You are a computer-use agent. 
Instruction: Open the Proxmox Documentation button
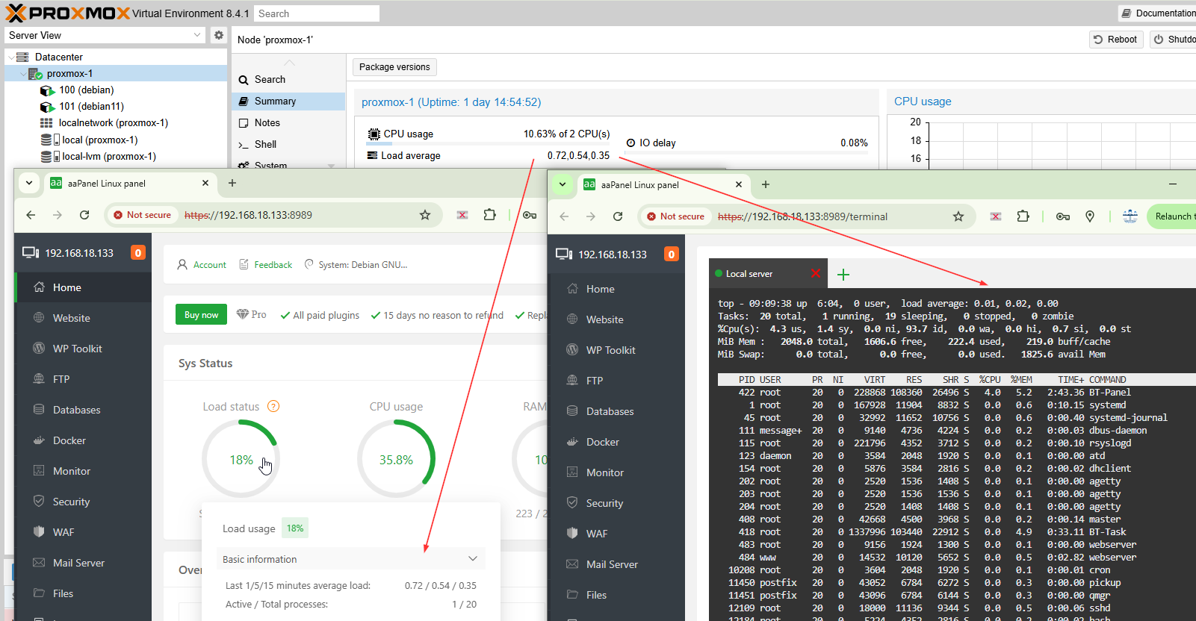click(1158, 13)
